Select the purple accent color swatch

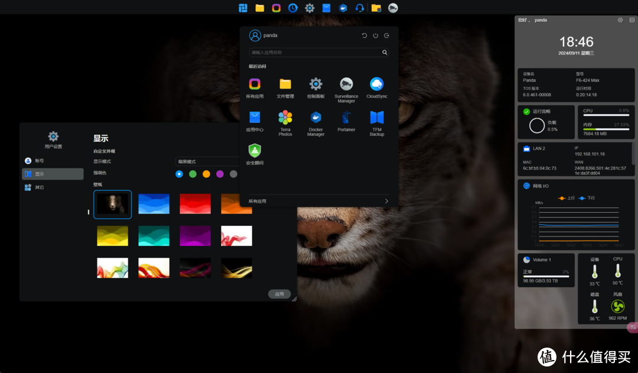click(x=220, y=174)
